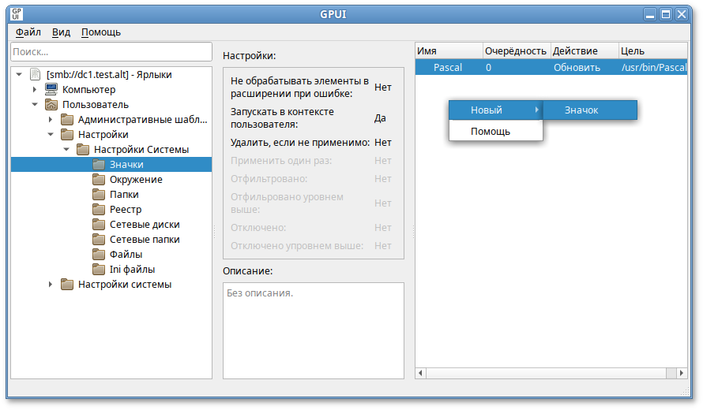Click the folder icon next to Сетевые диски
Viewport: 703px width, 410px height.
coord(98,225)
